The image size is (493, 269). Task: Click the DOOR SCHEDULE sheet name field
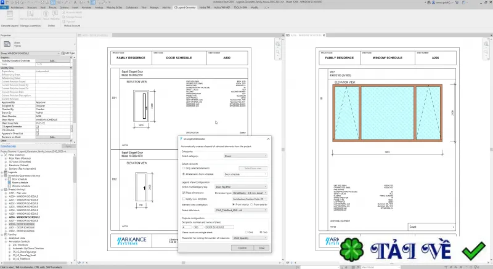(219, 227)
